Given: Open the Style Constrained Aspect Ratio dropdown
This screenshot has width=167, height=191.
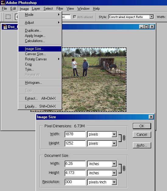Looking at the screenshot, I should (151, 17).
